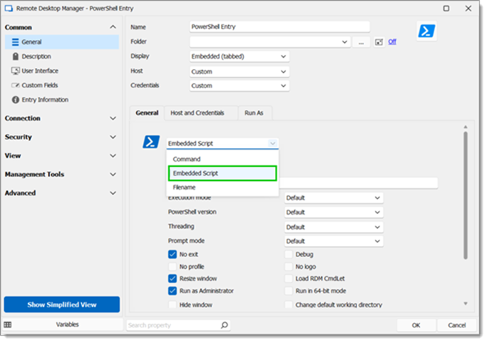The height and width of the screenshot is (343, 487).
Task: Expand the View section
Action: point(113,156)
